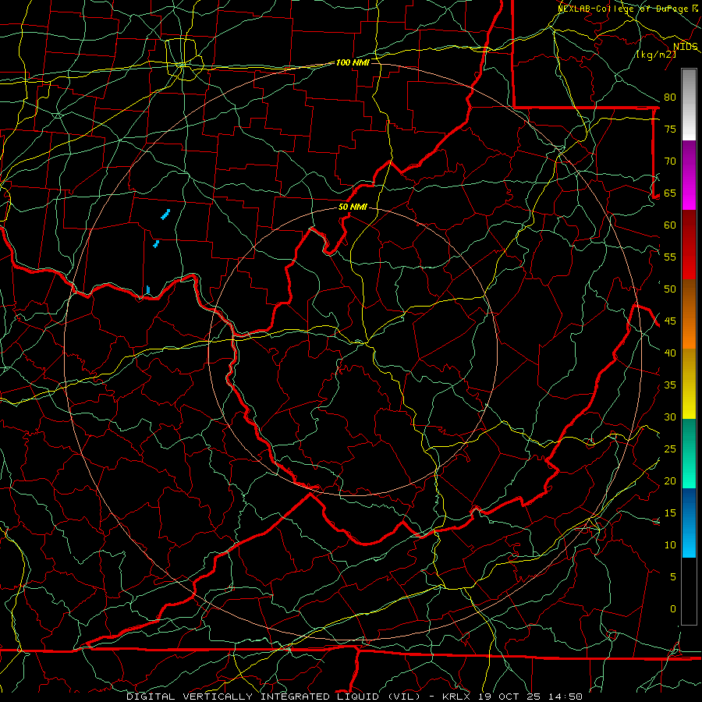Click the 50 NMI range ring label

[353, 207]
